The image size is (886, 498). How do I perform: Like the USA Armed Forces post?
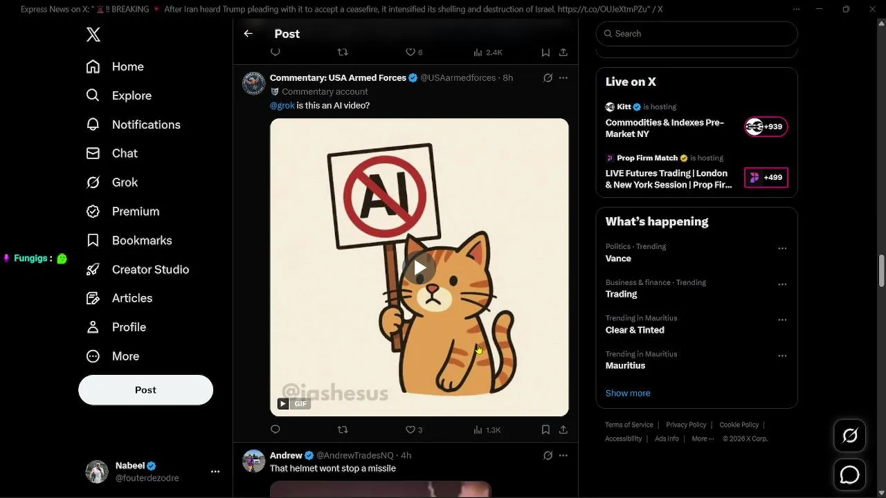(x=410, y=430)
